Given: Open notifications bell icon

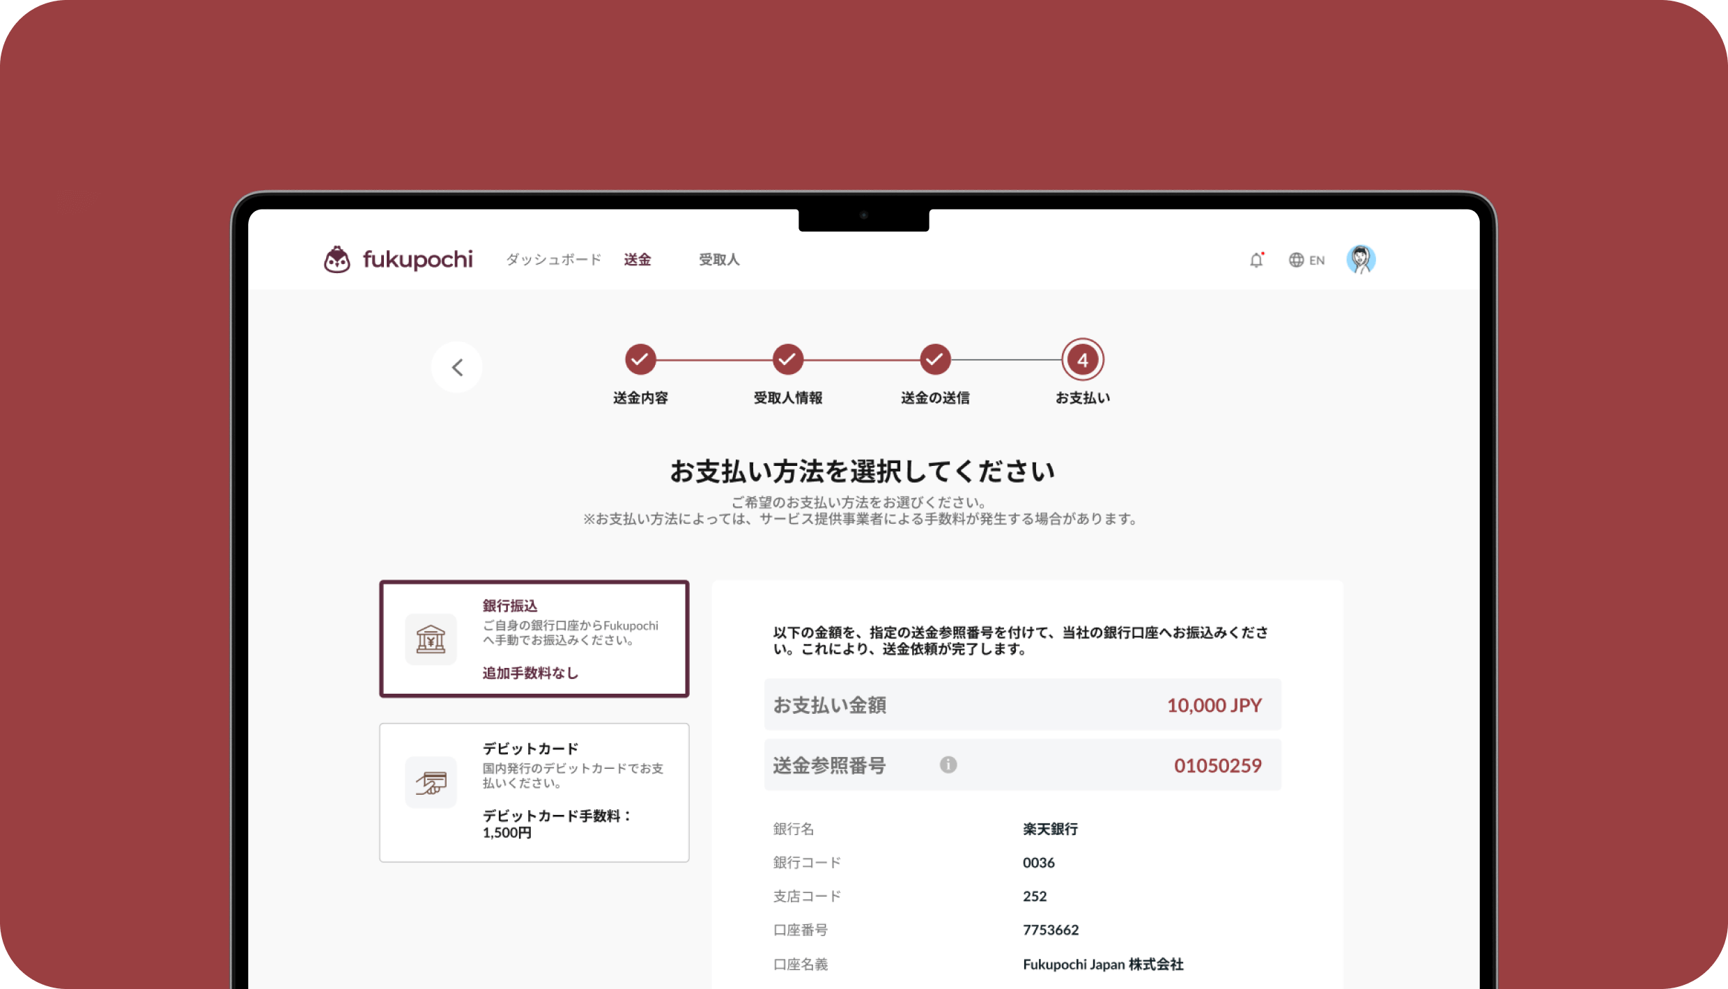Looking at the screenshot, I should point(1256,260).
